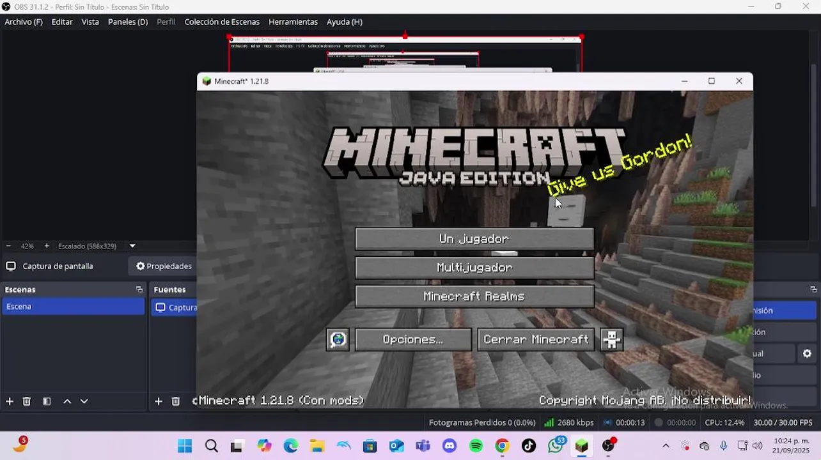Move scene up with arrow icon
The height and width of the screenshot is (460, 821).
pyautogui.click(x=67, y=401)
